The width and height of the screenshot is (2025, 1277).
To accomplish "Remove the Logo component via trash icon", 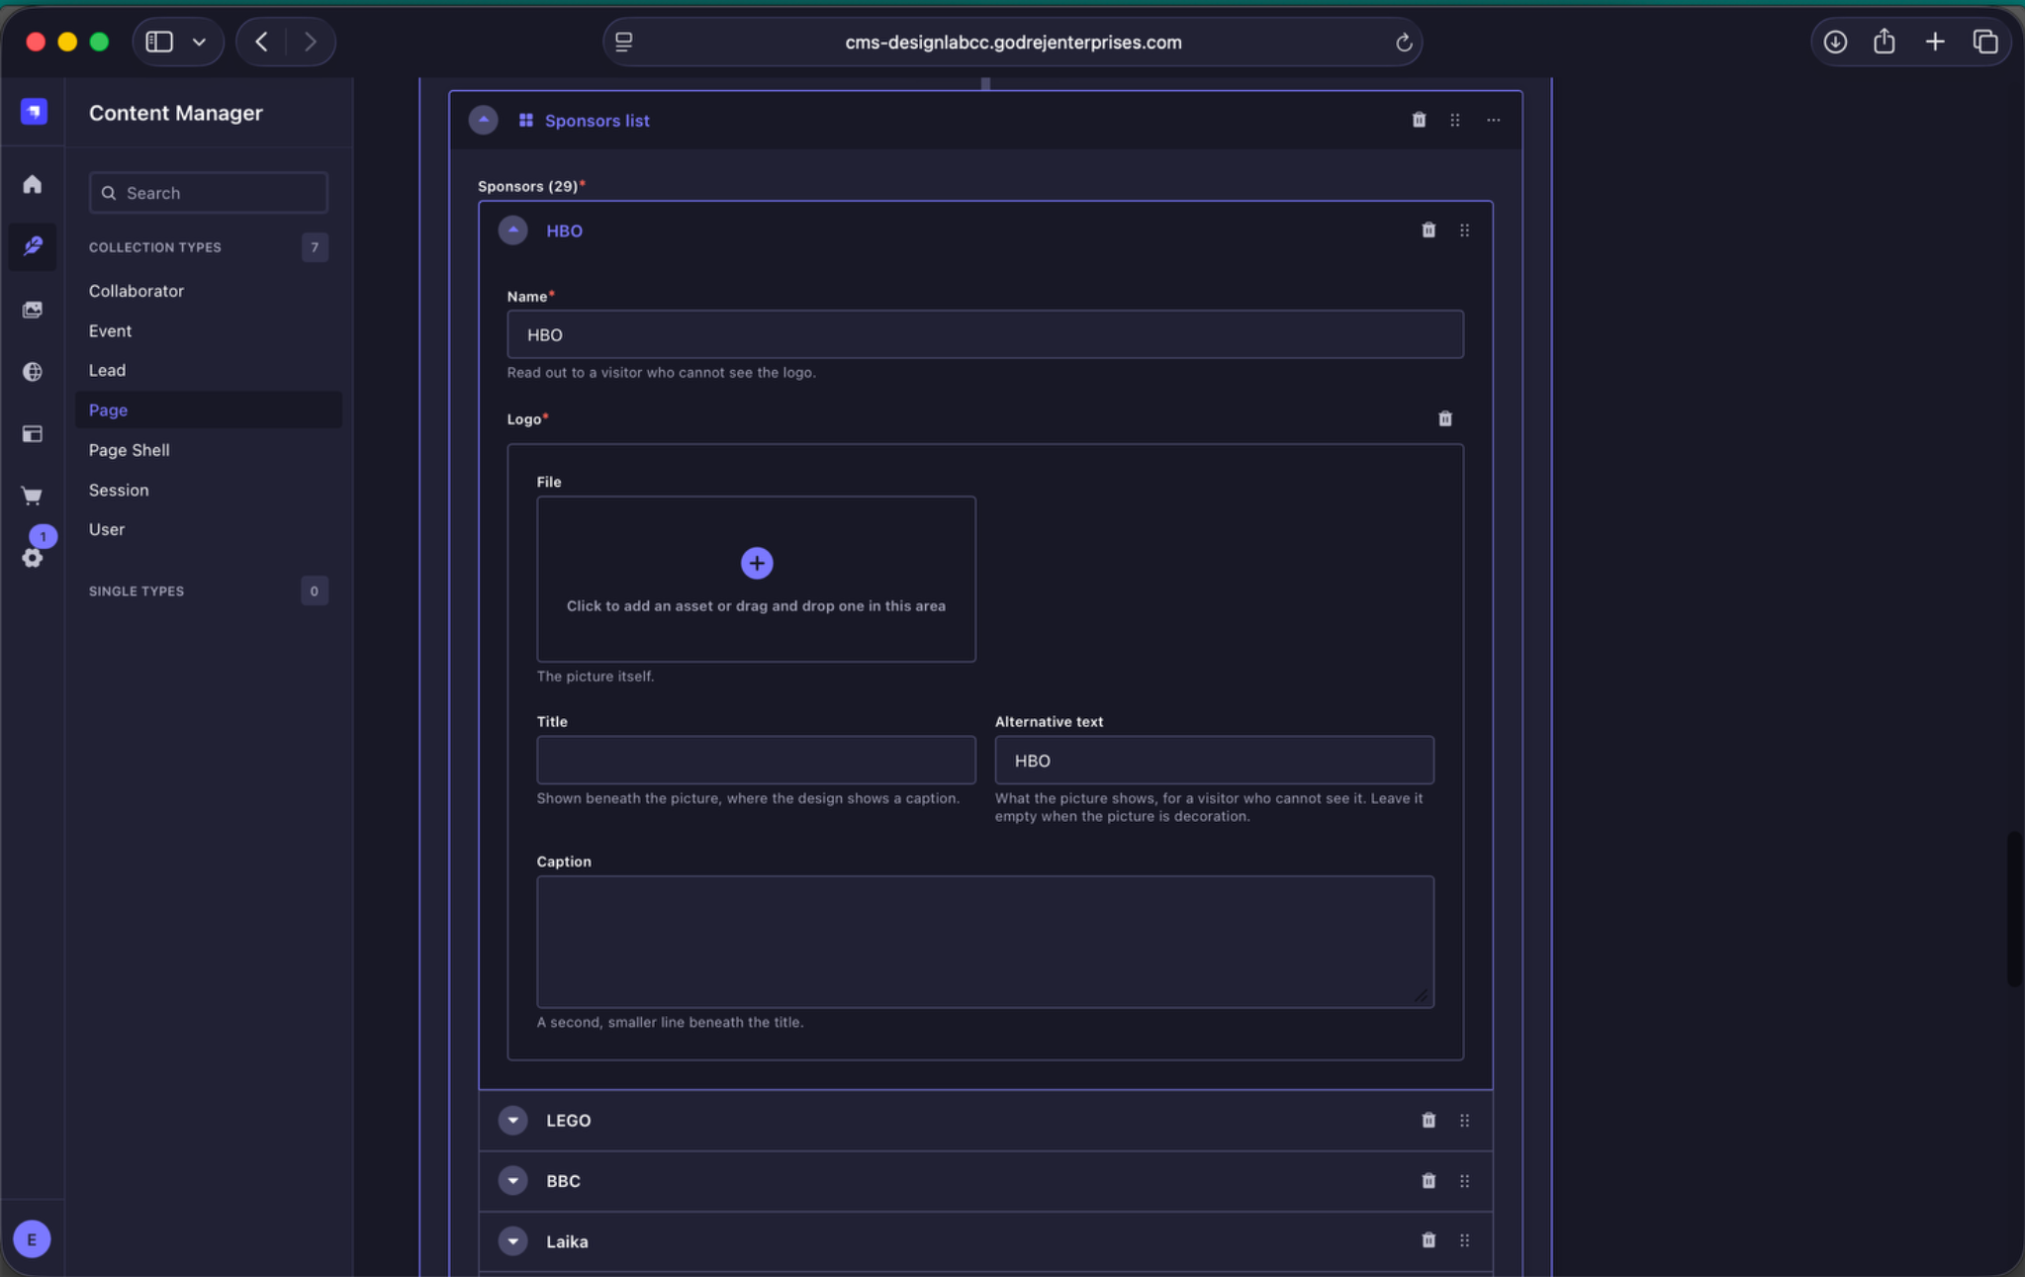I will 1445,419.
